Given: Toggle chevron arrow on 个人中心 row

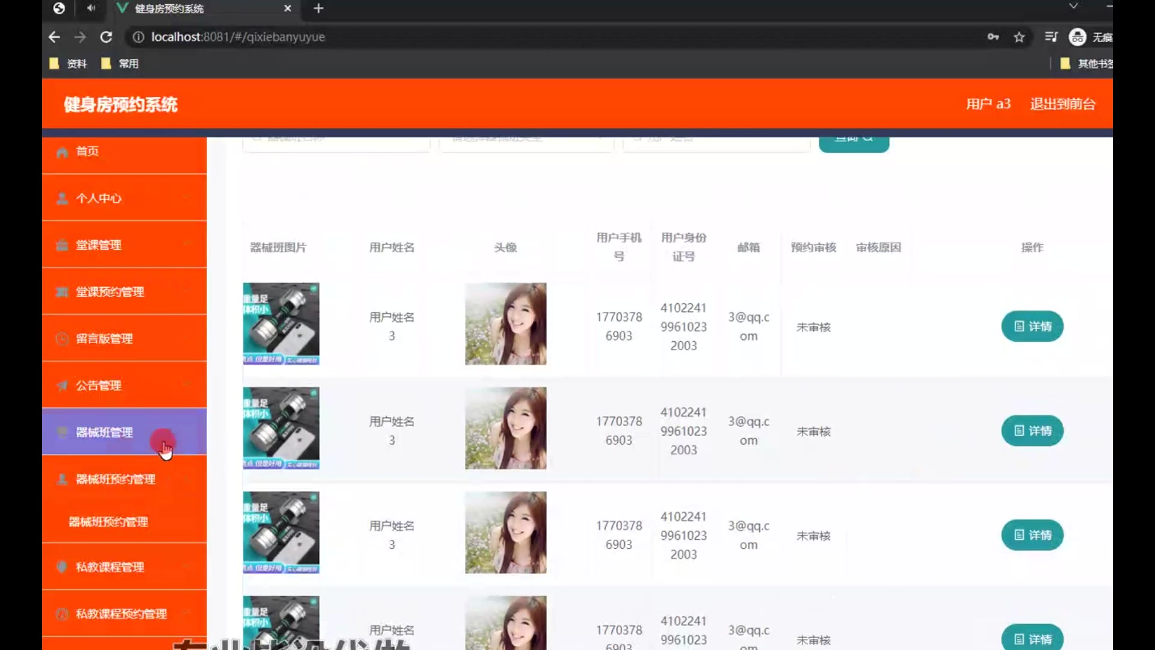Looking at the screenshot, I should click(186, 198).
